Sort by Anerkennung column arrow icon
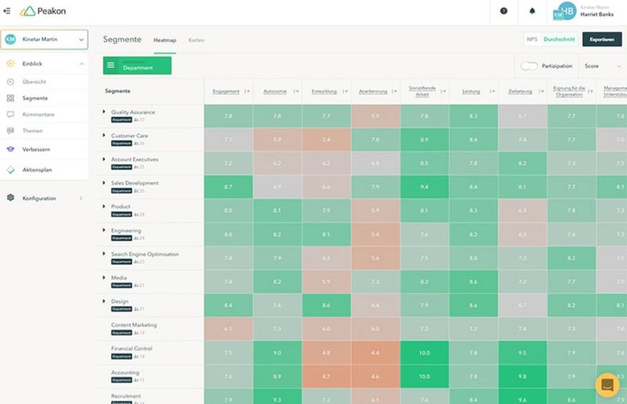 394,91
